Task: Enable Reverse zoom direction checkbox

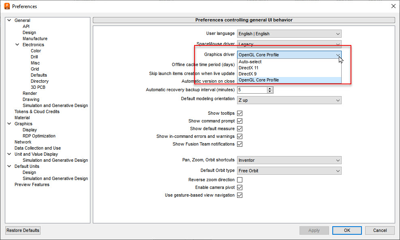Action: tap(240, 180)
